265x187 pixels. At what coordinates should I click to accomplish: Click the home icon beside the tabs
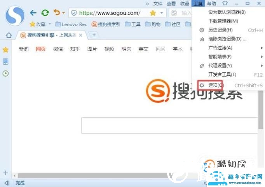(9, 35)
